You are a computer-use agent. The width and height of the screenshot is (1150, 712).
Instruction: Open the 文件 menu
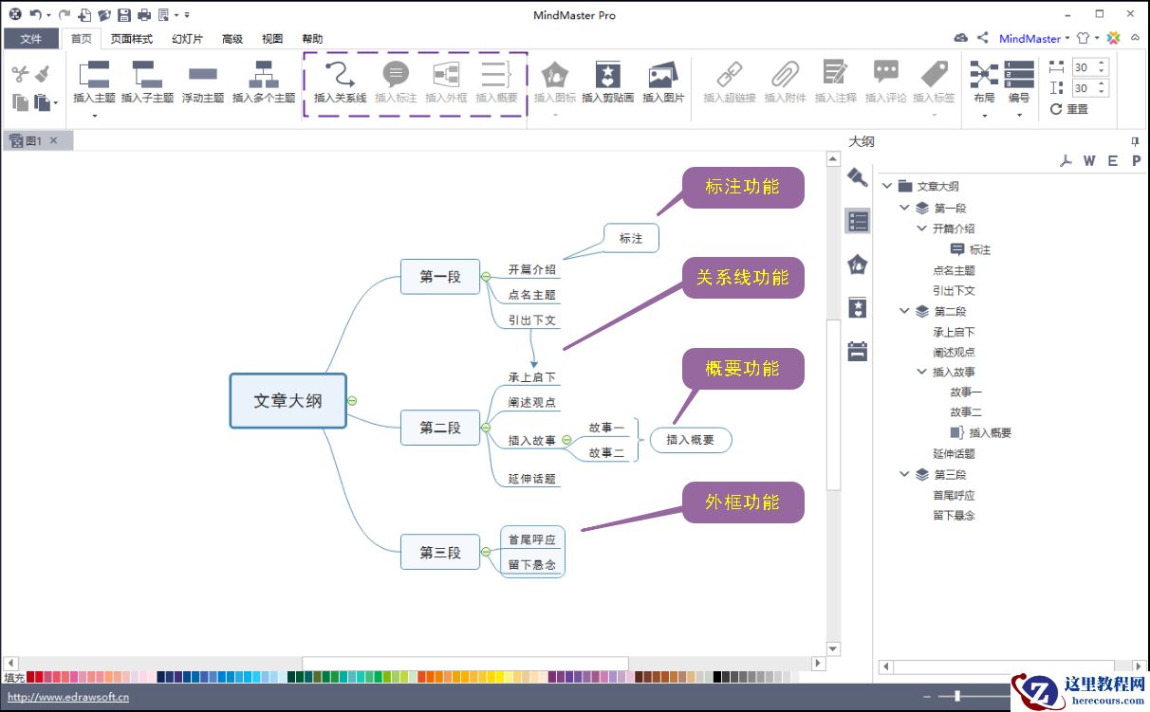pyautogui.click(x=31, y=39)
